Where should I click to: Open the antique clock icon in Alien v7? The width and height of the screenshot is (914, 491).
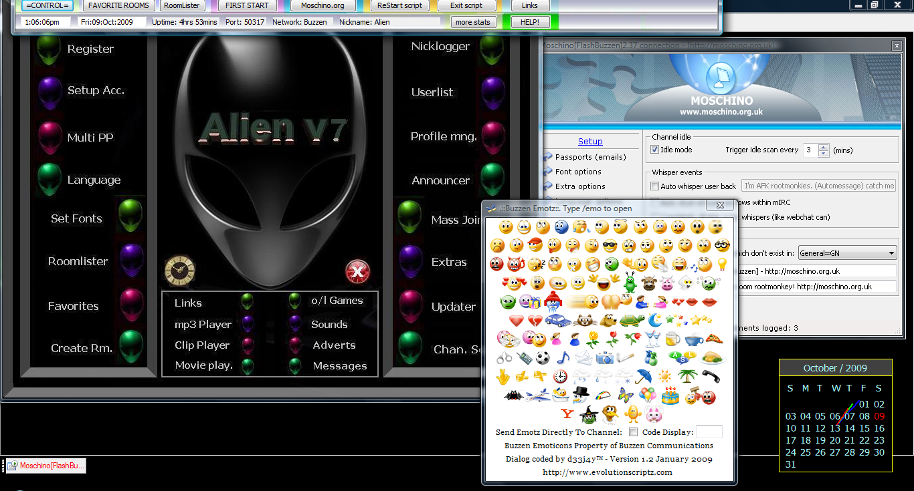[180, 271]
